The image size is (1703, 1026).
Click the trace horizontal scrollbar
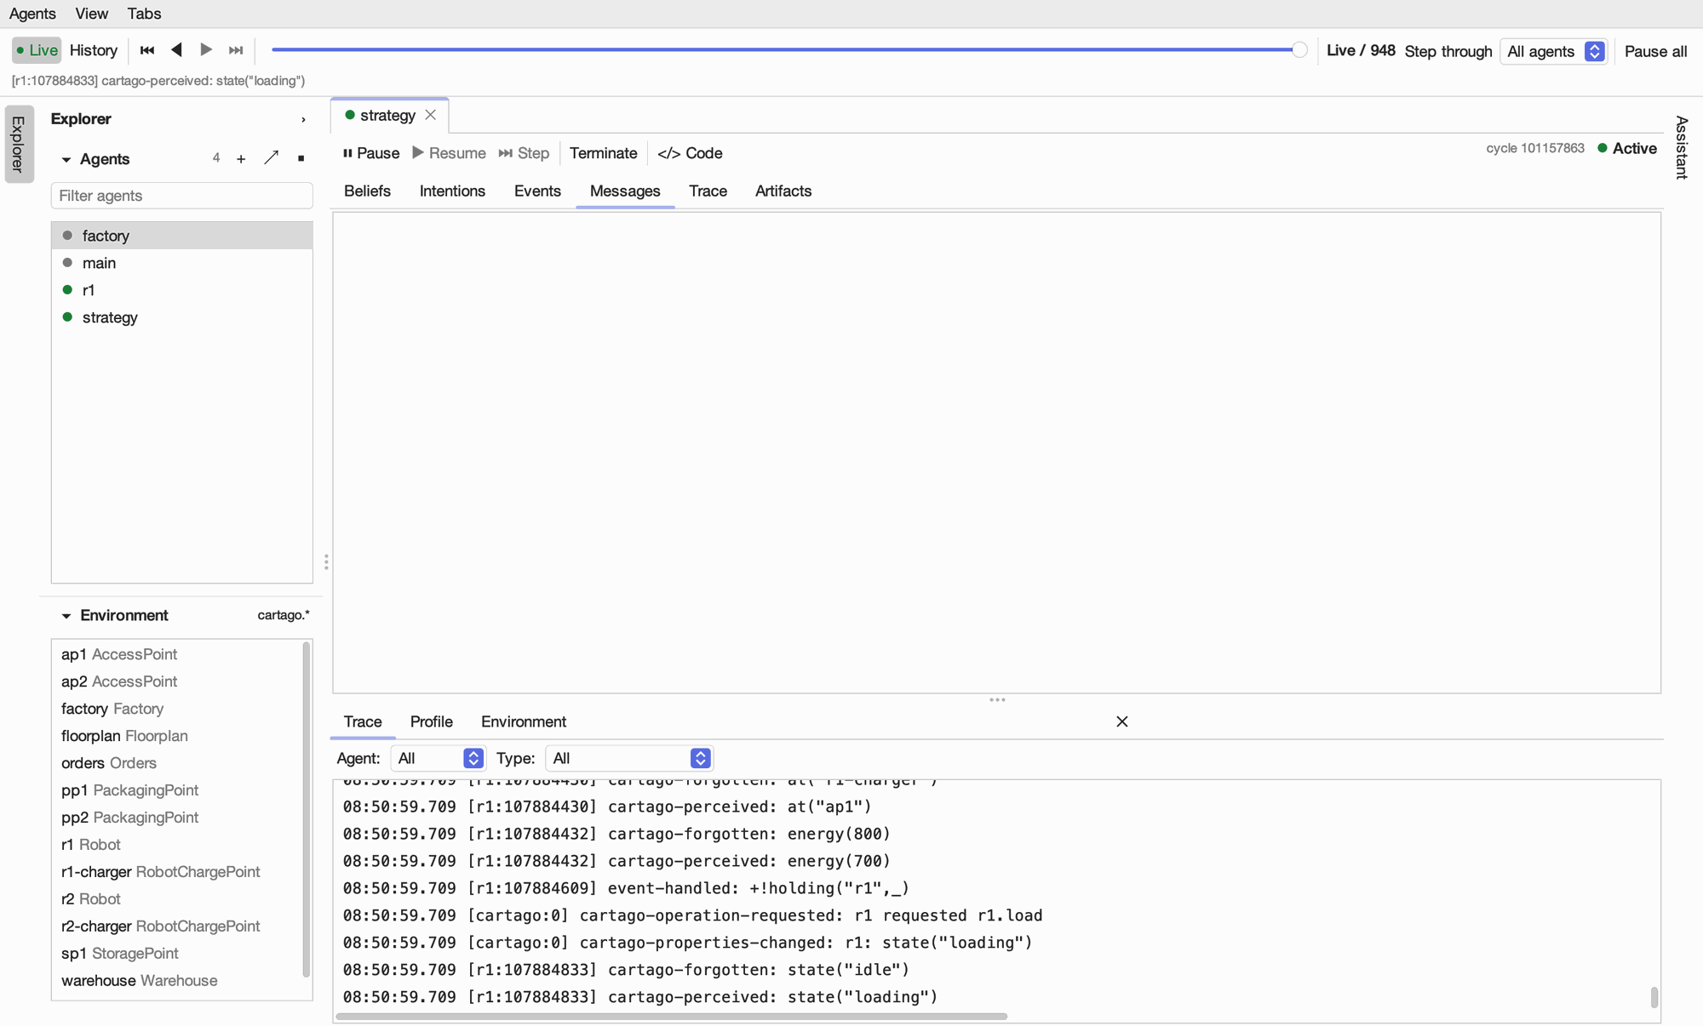point(672,1016)
